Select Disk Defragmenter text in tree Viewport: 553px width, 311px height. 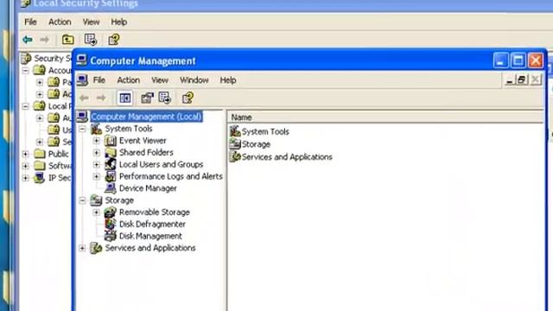click(152, 225)
